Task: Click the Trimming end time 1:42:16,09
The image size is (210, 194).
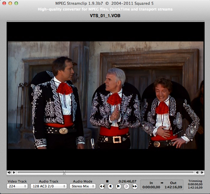Action: tap(195, 188)
